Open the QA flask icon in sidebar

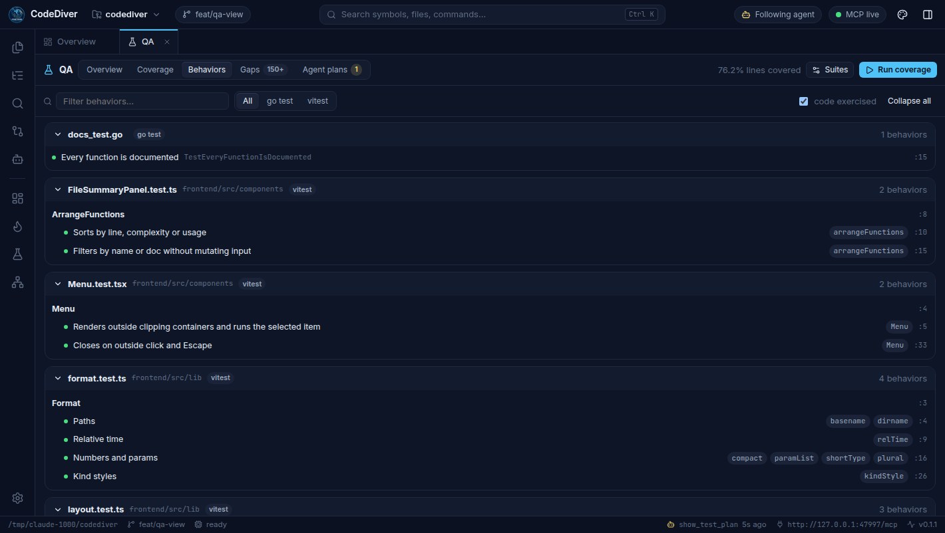coord(17,255)
